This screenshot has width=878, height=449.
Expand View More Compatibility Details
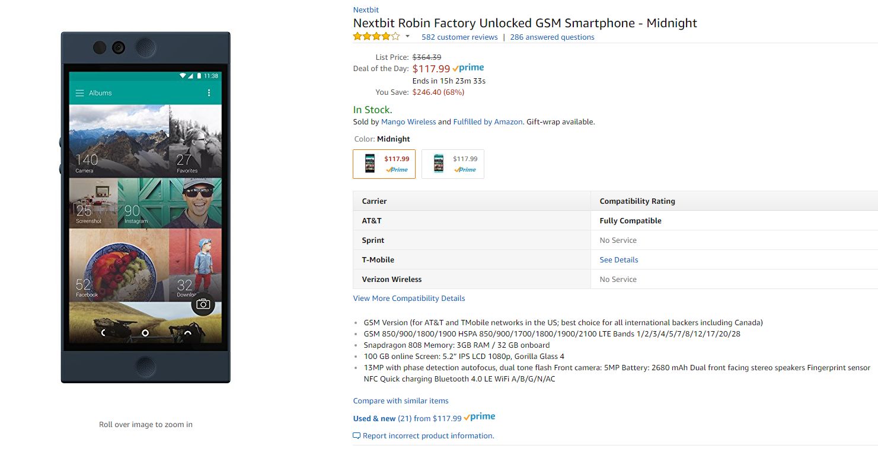click(409, 299)
